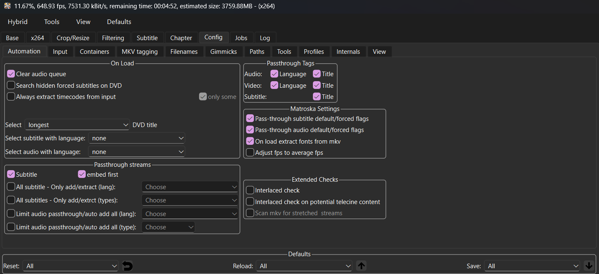599x274 pixels.
Task: Enable the Interlaced check option
Action: point(250,190)
